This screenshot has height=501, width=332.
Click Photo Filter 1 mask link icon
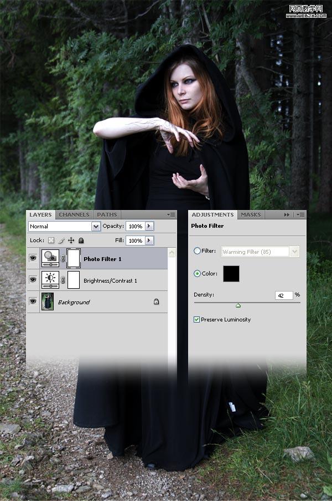click(x=63, y=258)
